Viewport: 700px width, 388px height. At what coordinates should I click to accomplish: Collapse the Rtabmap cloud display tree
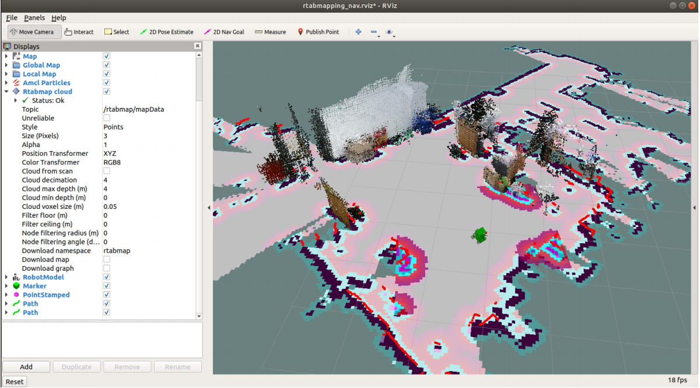pyautogui.click(x=7, y=92)
